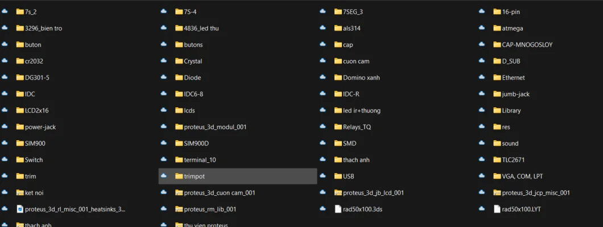Select the power-jack folder
This screenshot has width=603, height=227.
click(x=40, y=127)
